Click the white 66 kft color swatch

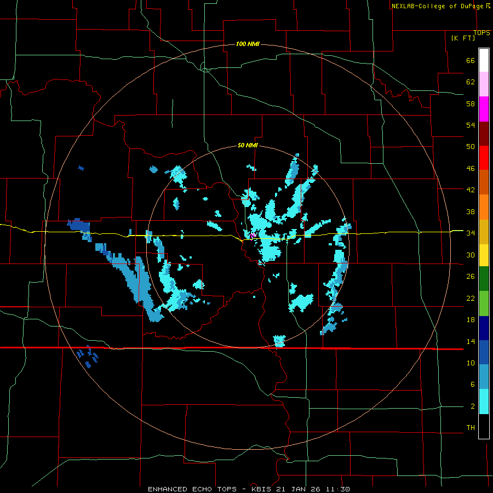484,60
